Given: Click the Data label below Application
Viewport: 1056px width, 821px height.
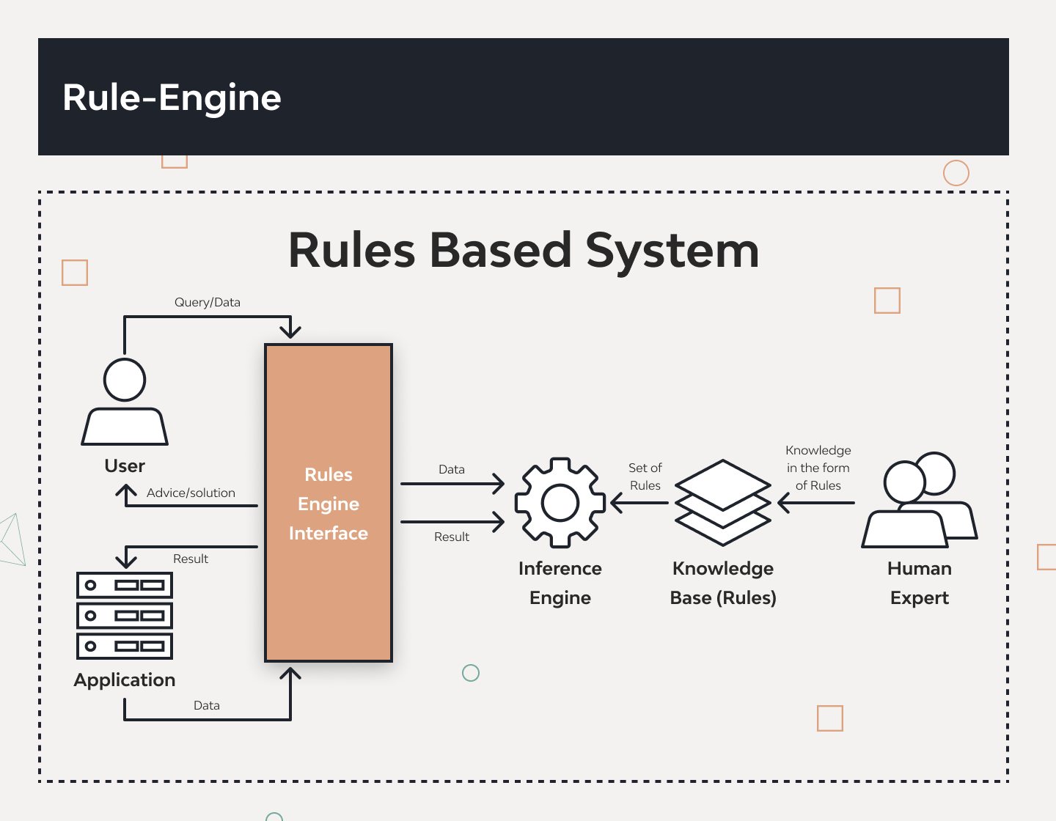Looking at the screenshot, I should [207, 705].
